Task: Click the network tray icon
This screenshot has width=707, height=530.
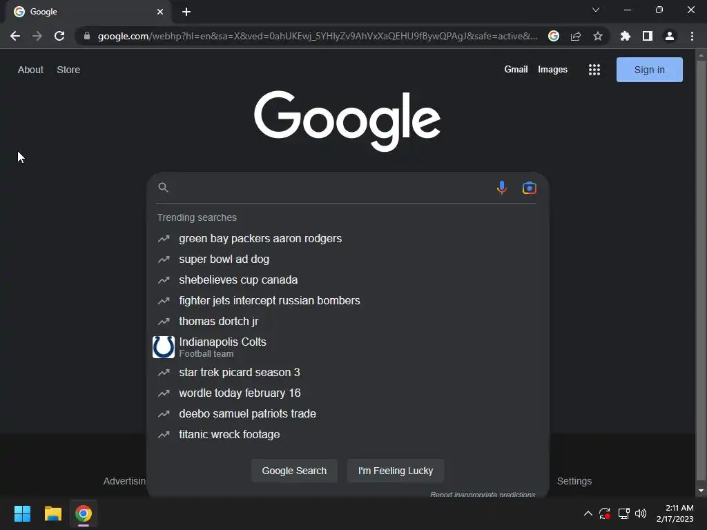Action: point(623,513)
